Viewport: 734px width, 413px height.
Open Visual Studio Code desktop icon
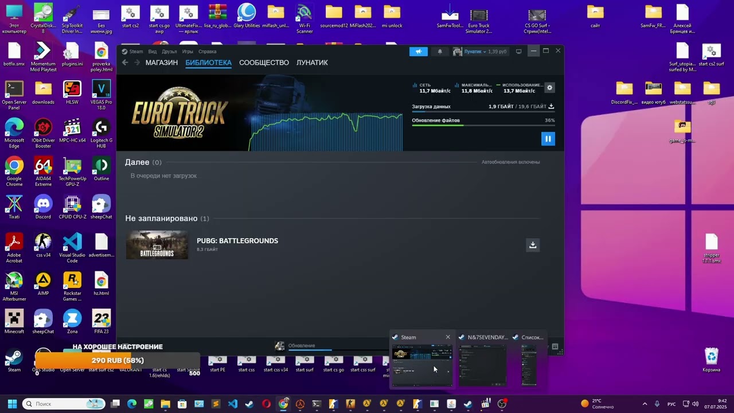(72, 248)
